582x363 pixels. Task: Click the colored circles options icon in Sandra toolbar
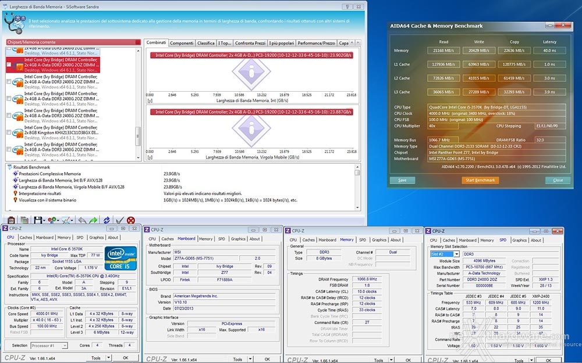point(52,220)
